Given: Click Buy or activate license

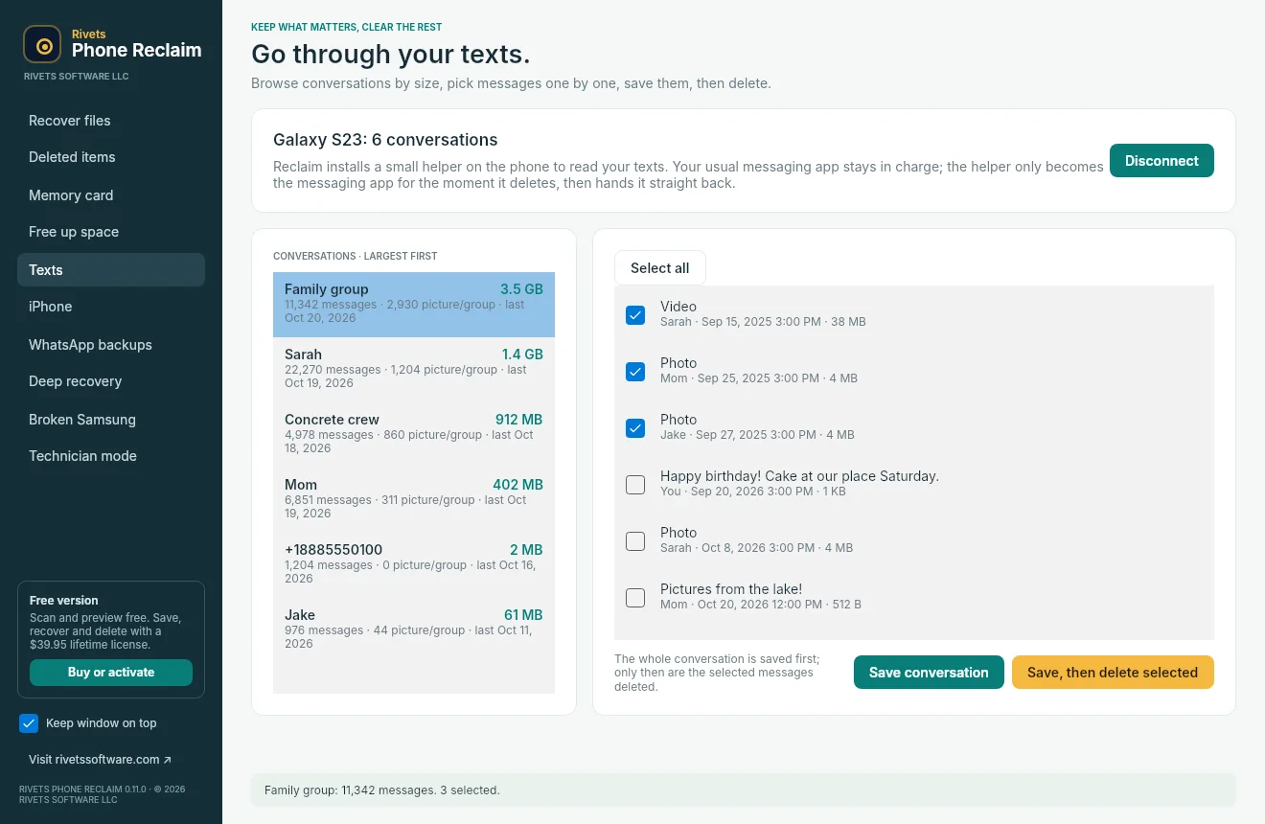Looking at the screenshot, I should tap(111, 673).
